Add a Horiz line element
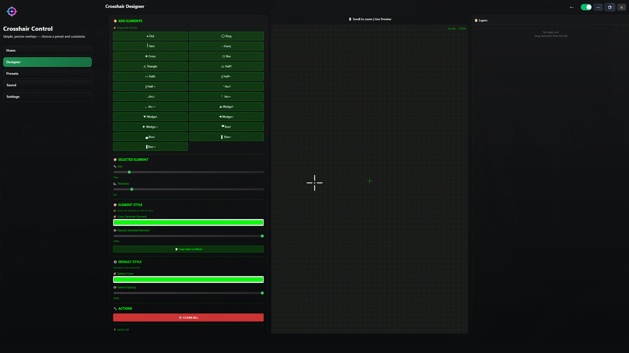This screenshot has height=353, width=629. 226,46
